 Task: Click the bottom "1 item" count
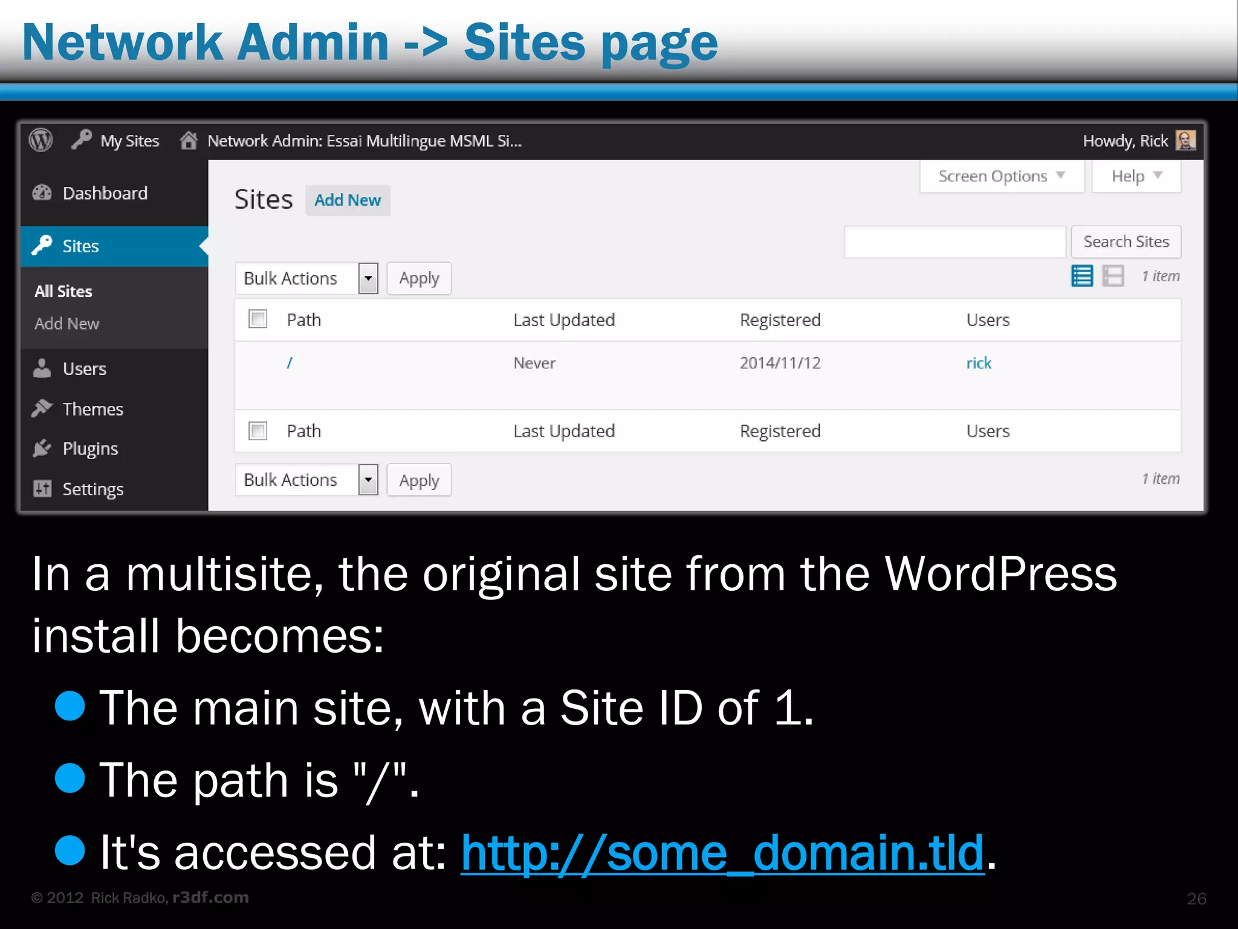tap(1161, 478)
